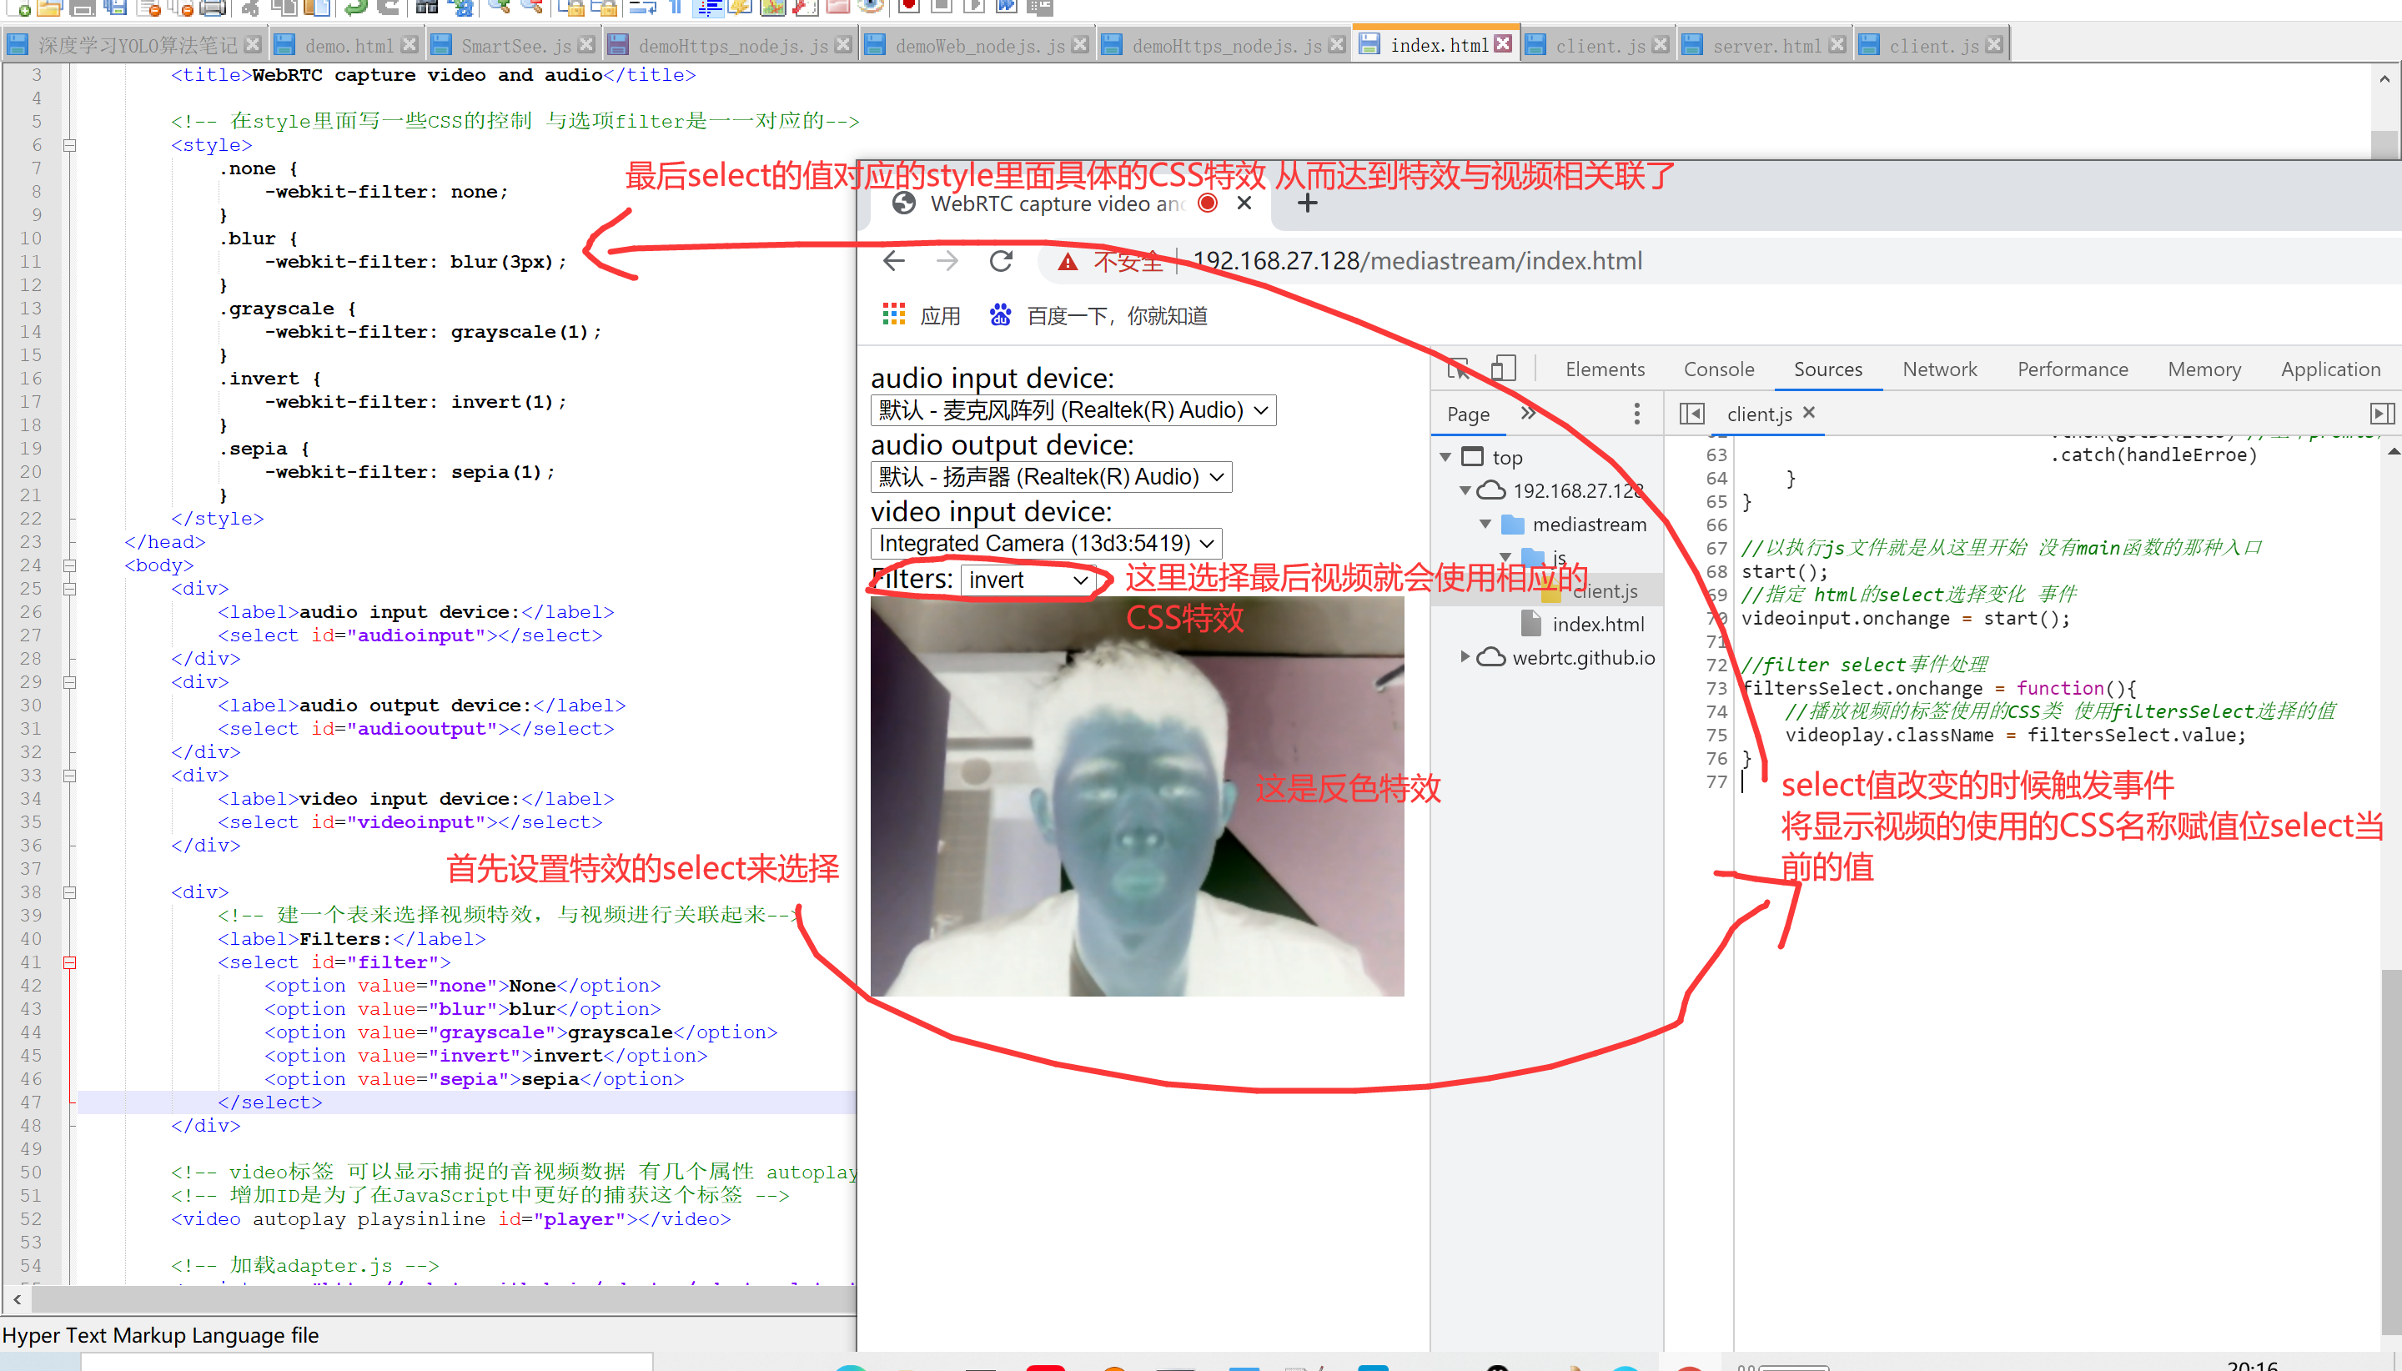The image size is (2402, 1371).
Task: Toggle DevTools device toolbar icon
Action: pyautogui.click(x=1503, y=368)
